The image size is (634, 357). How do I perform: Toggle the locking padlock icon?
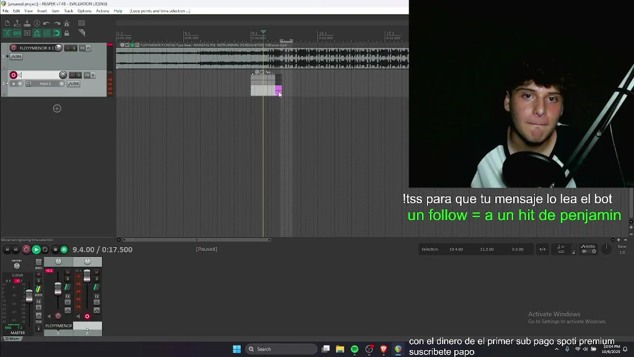[x=66, y=33]
